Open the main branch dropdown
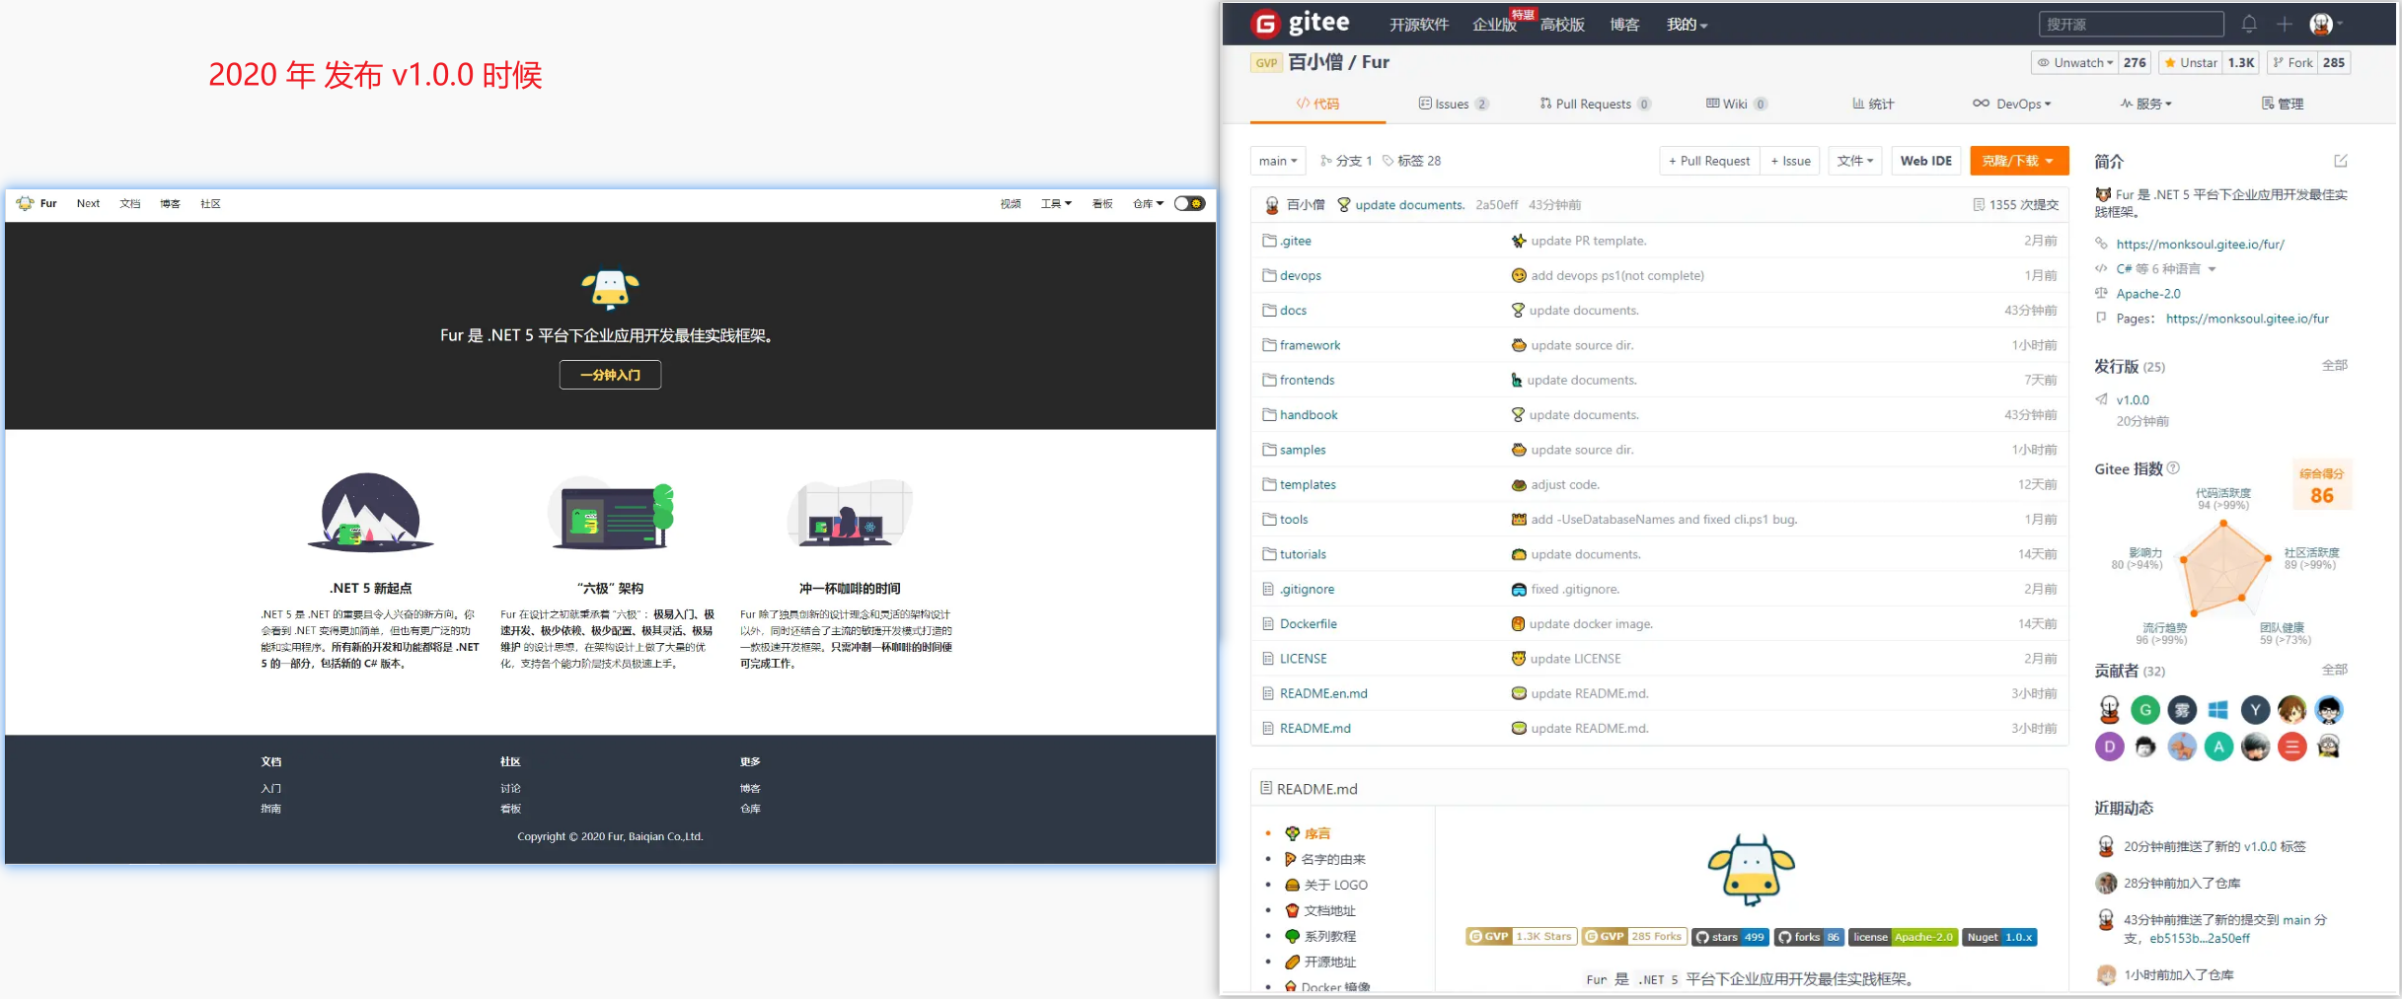The width and height of the screenshot is (2402, 999). pos(1278,161)
